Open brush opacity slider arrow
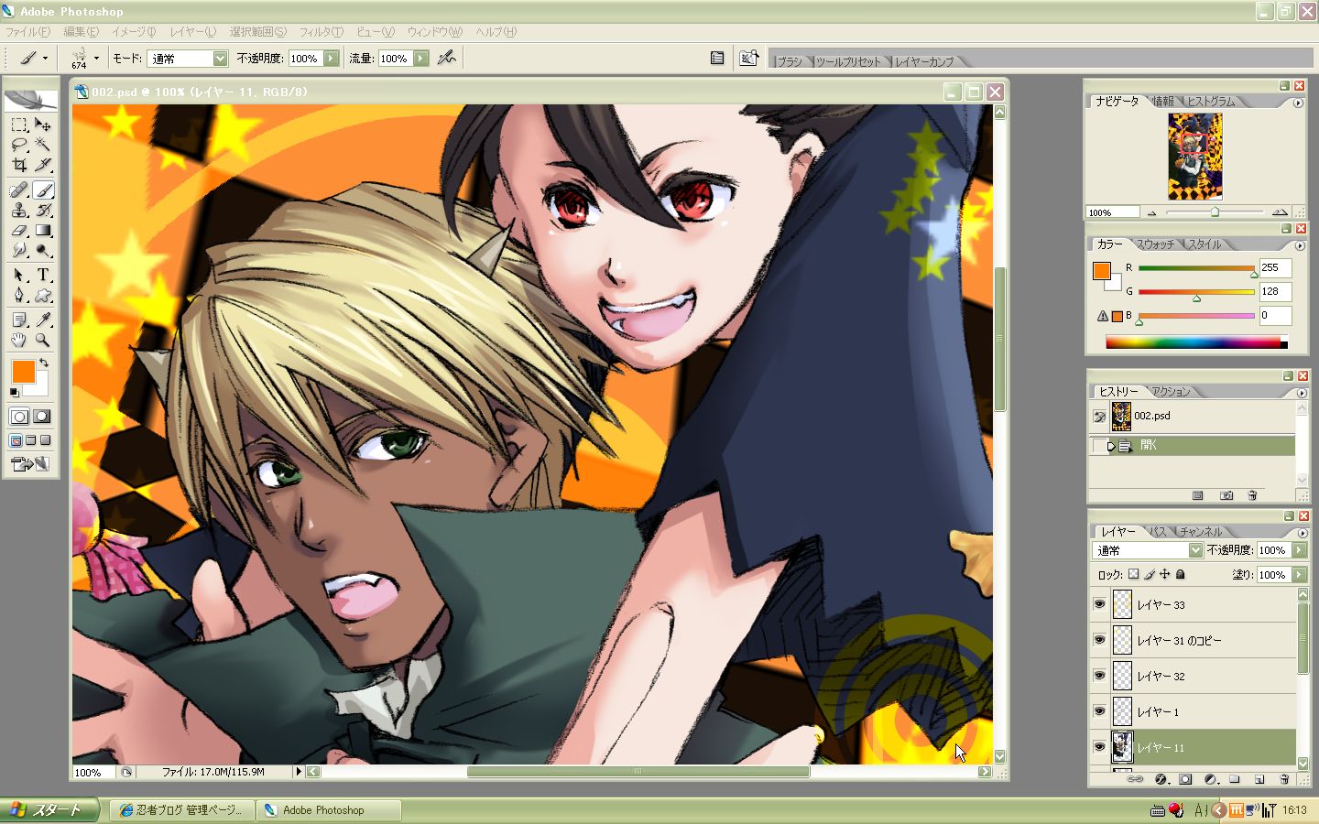 point(331,59)
